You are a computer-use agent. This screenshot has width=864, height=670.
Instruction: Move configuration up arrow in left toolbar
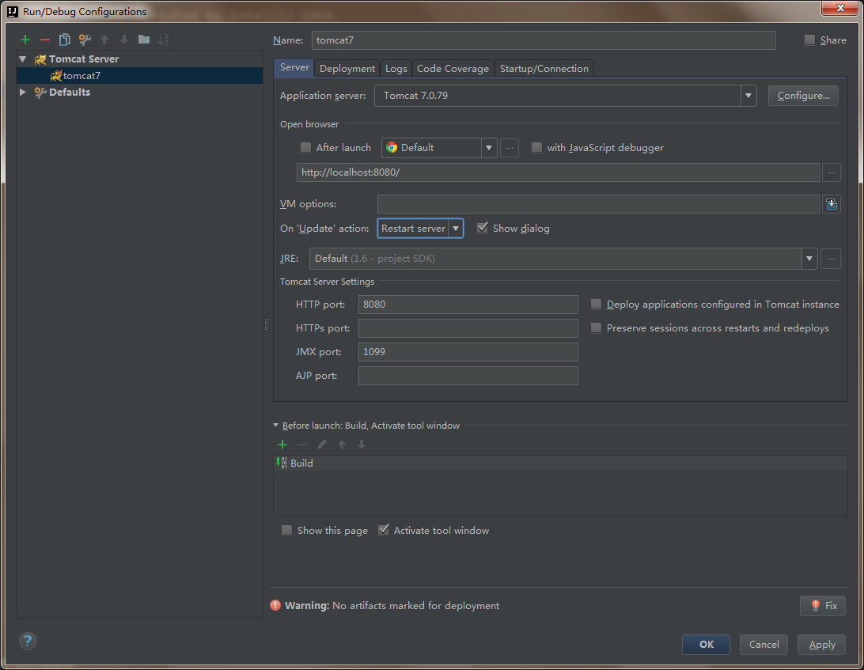click(104, 40)
